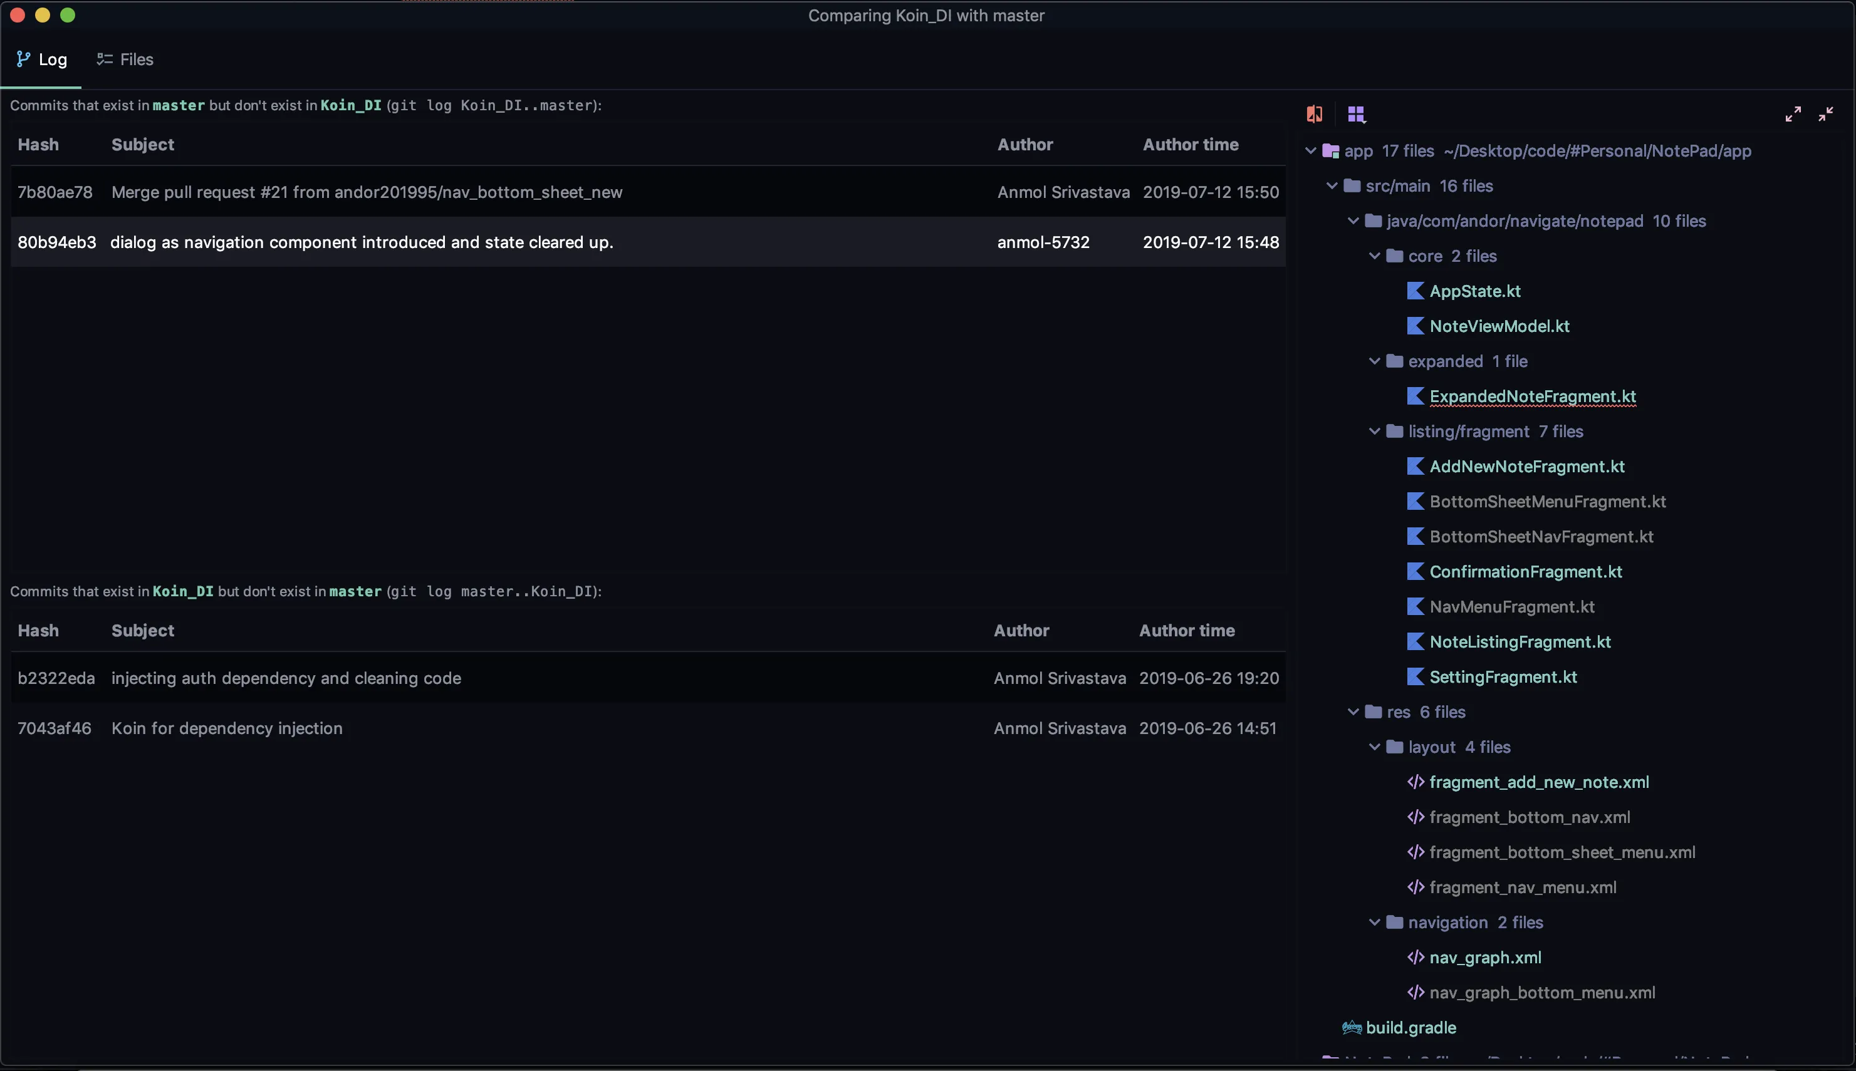Click the 2019-06-26 19:20 author time cell
The width and height of the screenshot is (1856, 1071).
point(1208,678)
